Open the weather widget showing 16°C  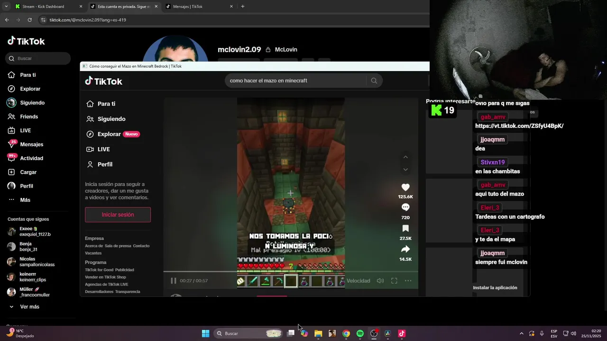coord(20,333)
